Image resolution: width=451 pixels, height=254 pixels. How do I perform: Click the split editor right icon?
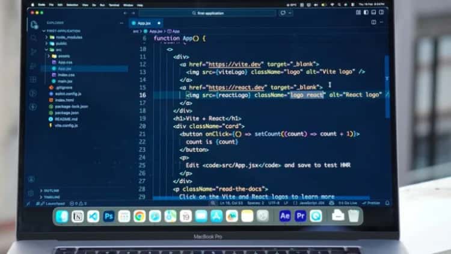[373, 22]
